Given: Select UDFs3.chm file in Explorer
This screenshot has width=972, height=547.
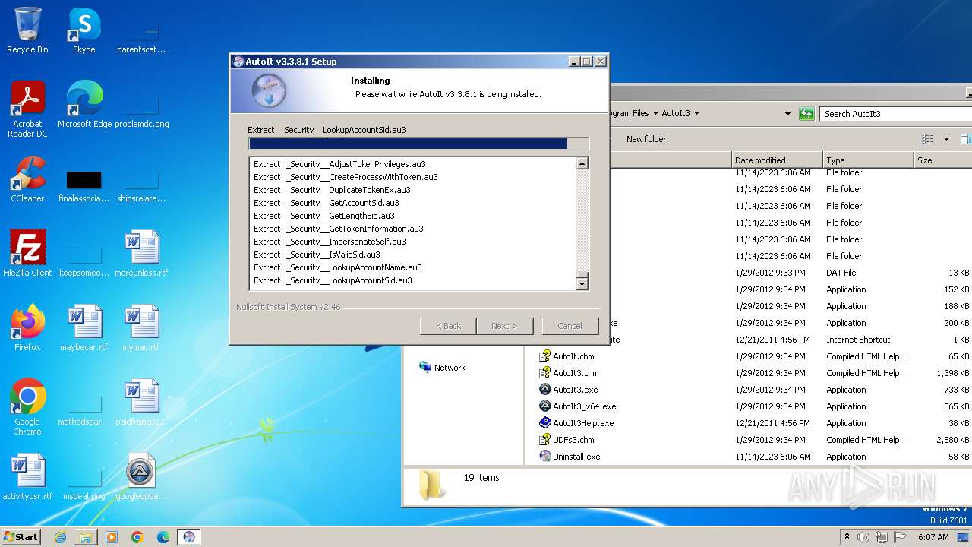Looking at the screenshot, I should point(573,440).
